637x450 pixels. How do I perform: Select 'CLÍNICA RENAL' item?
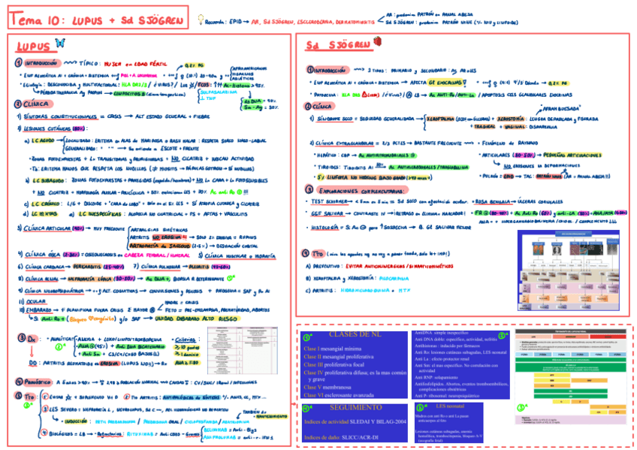42,279
